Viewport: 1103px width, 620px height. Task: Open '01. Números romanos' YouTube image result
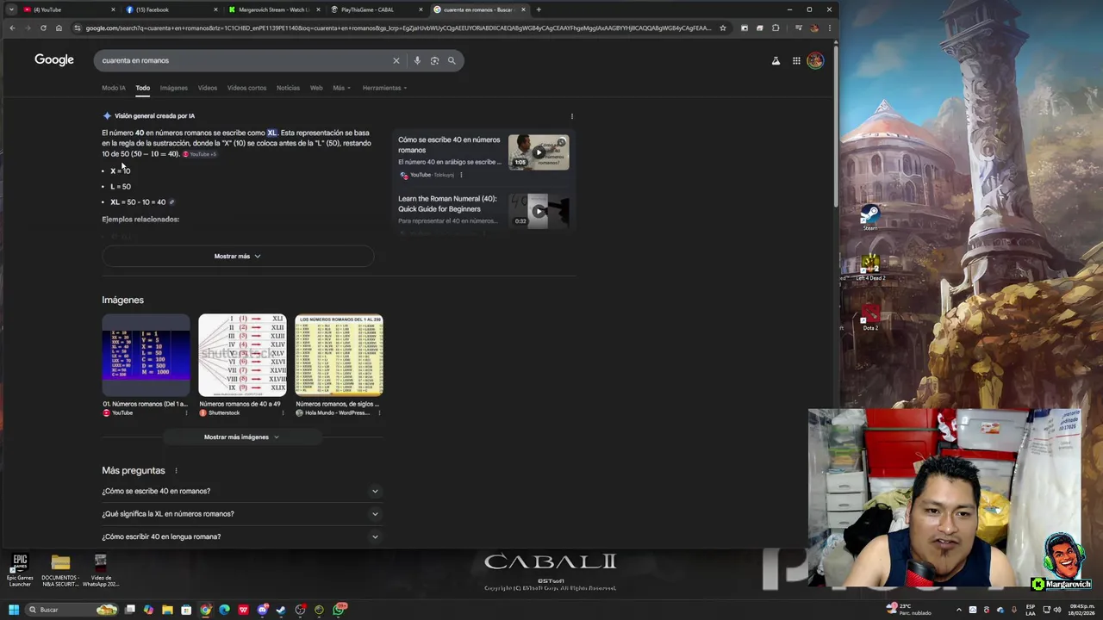click(x=146, y=365)
